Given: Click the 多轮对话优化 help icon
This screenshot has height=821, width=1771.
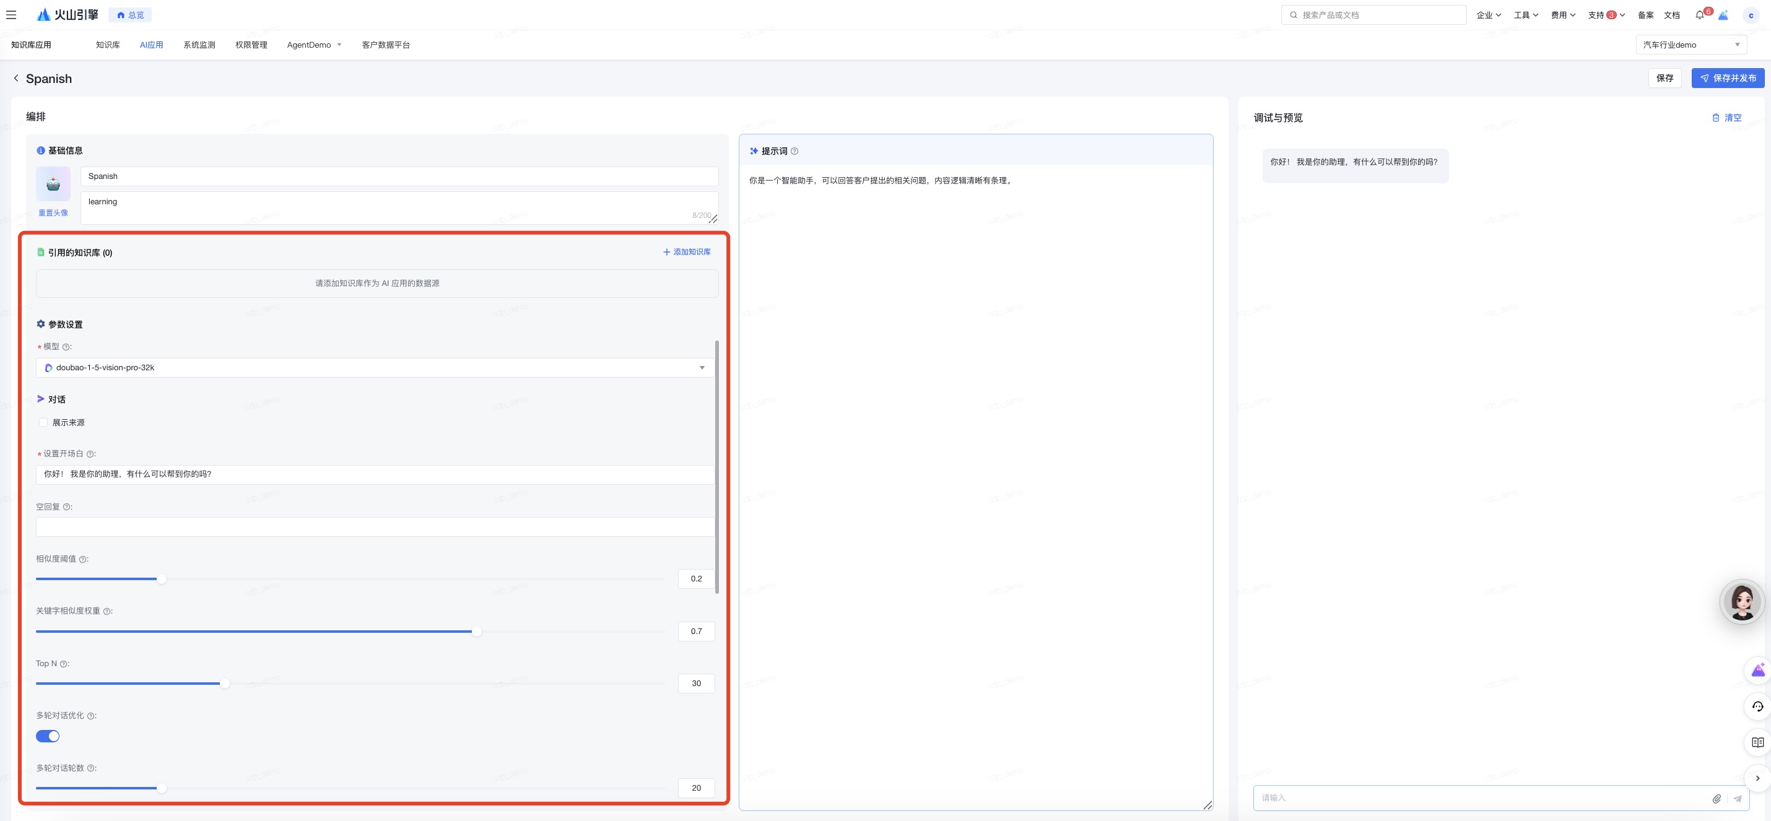Looking at the screenshot, I should (x=91, y=716).
